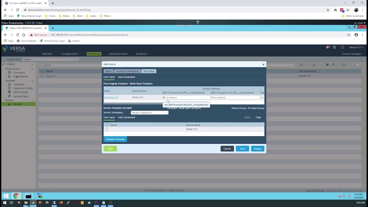The image size is (368, 207).
Task: Select Service Template Auto-Generated sub-tab
Action: click(126, 117)
